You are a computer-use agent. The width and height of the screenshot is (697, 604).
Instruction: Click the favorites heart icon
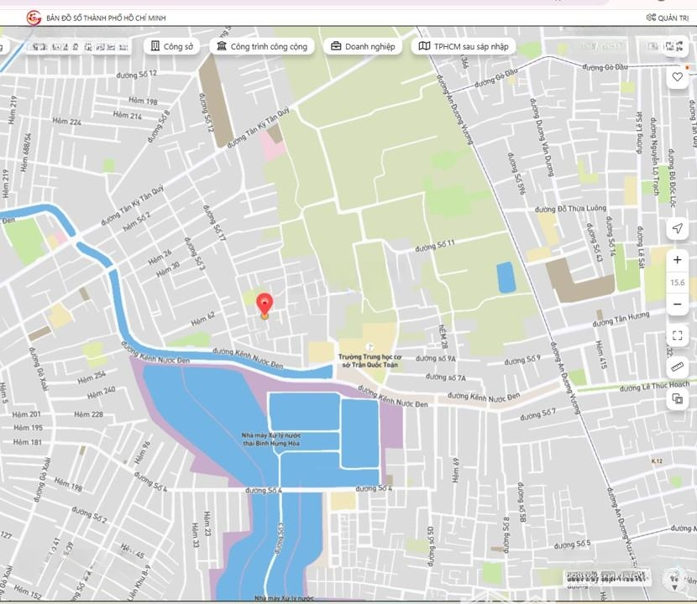point(677,77)
